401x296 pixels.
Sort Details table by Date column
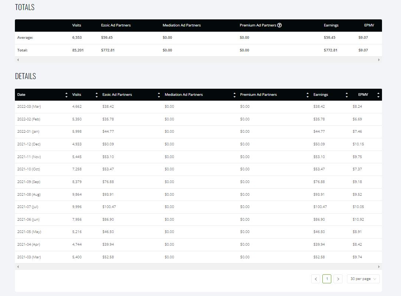tap(66, 95)
